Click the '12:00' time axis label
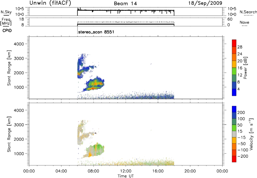This screenshot has width=257, height=178. 126,171
